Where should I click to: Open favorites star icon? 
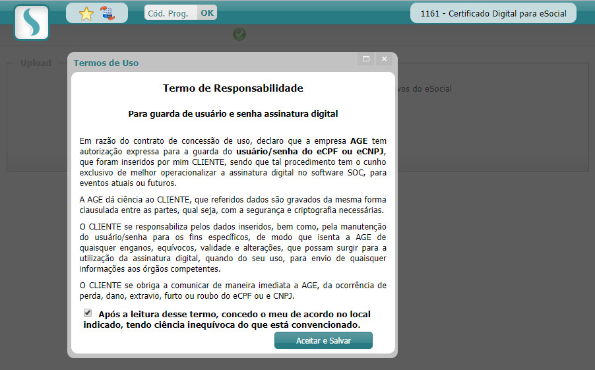pos(86,14)
